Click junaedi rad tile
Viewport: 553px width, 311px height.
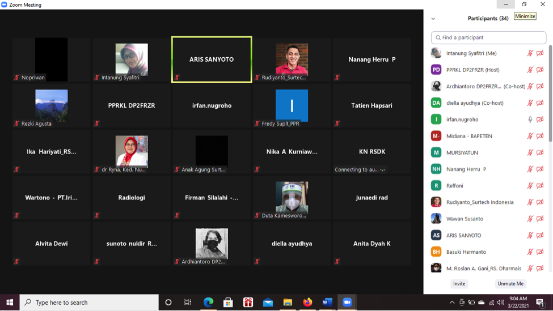pos(372,198)
